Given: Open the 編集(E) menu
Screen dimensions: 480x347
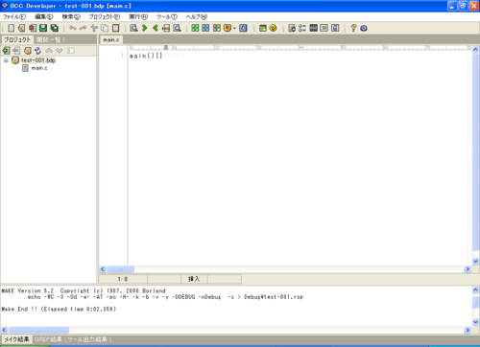Looking at the screenshot, I should [44, 16].
